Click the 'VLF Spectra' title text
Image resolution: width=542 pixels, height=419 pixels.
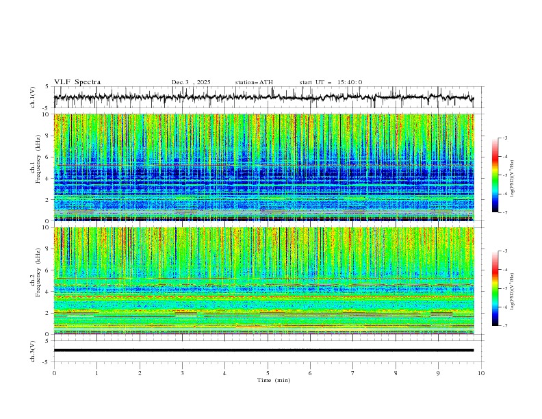tap(77, 82)
